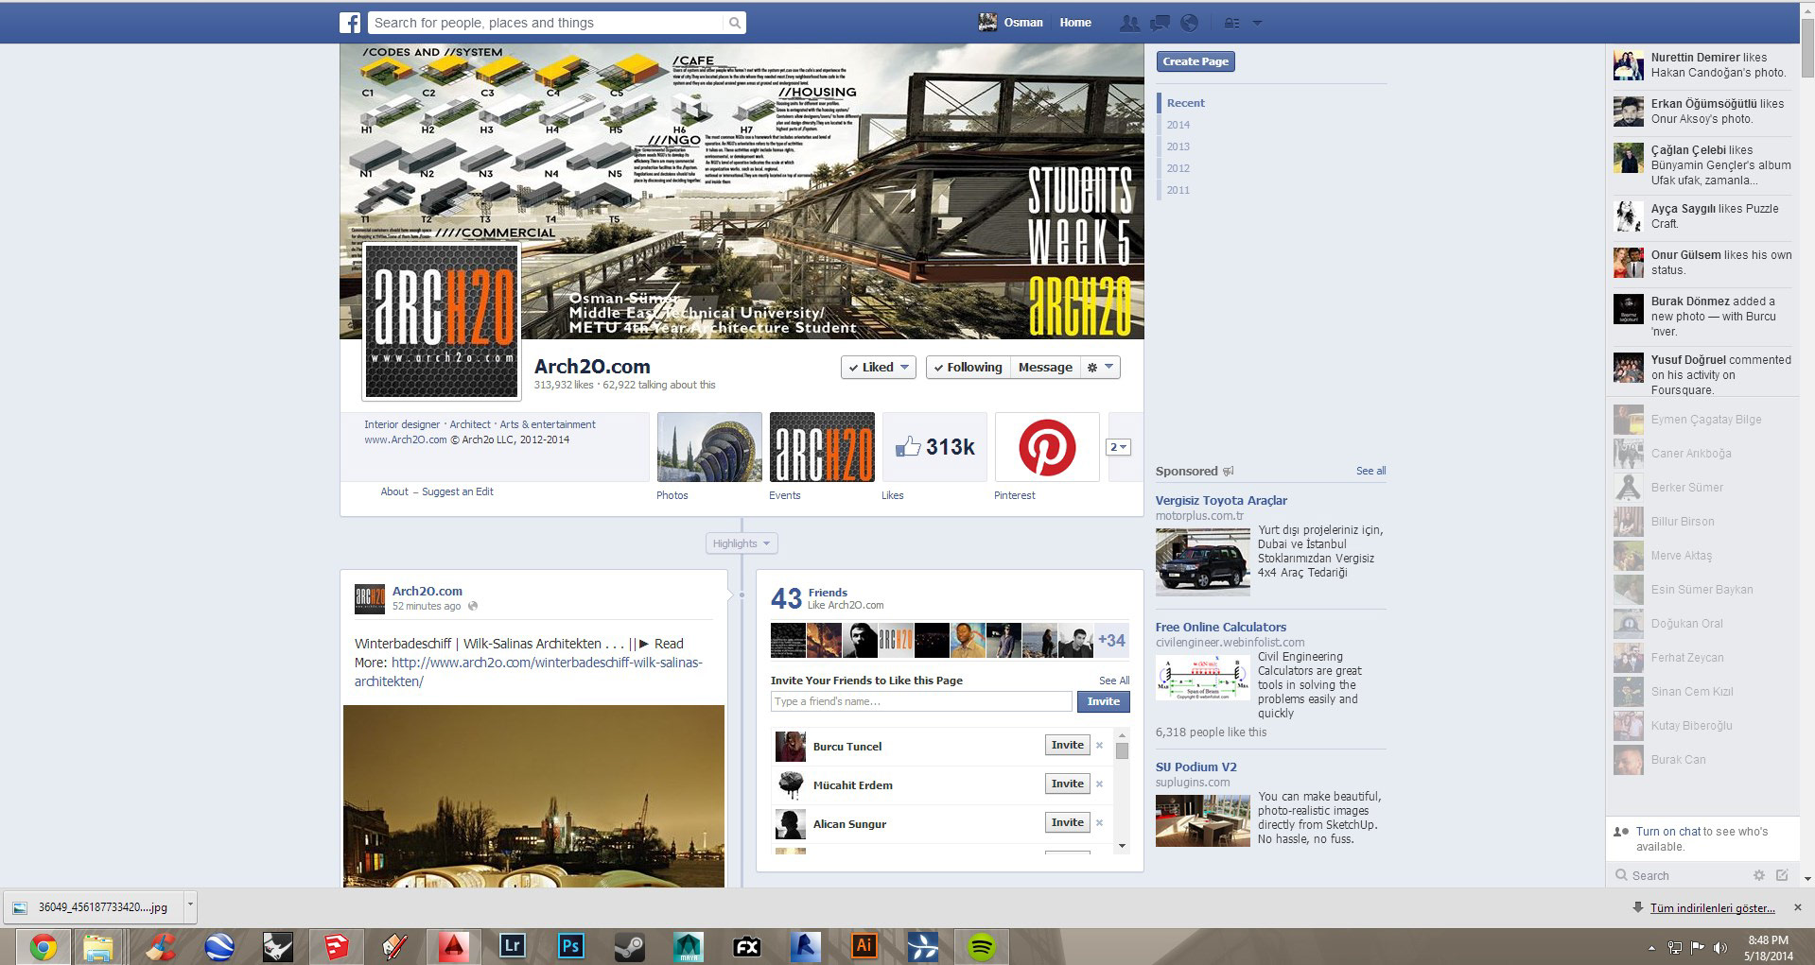
Task: Launch SketchUp from the taskbar
Action: pyautogui.click(x=336, y=946)
